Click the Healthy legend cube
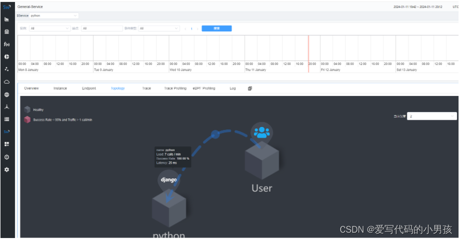The image size is (460, 239). click(27, 110)
